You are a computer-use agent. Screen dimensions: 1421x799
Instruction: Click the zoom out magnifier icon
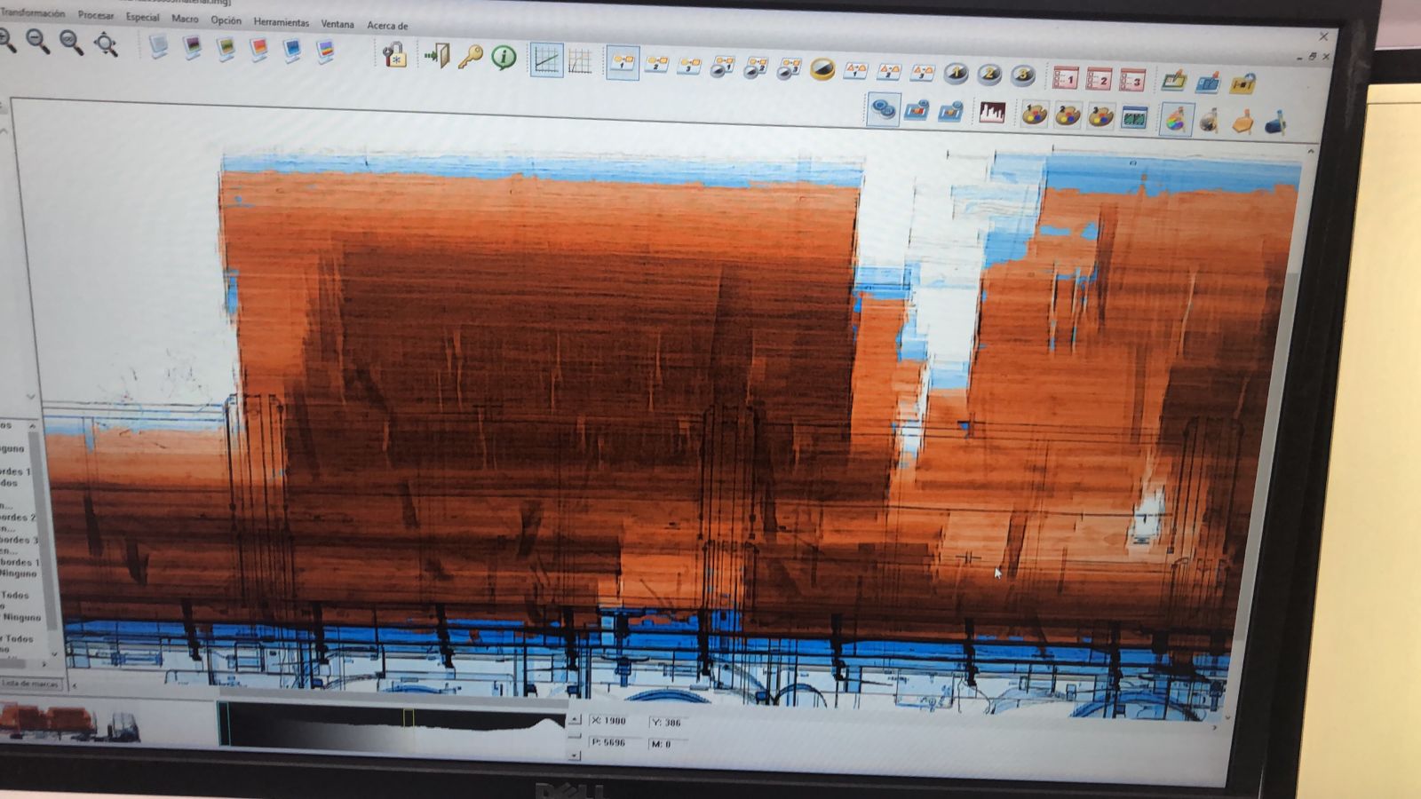coord(37,42)
